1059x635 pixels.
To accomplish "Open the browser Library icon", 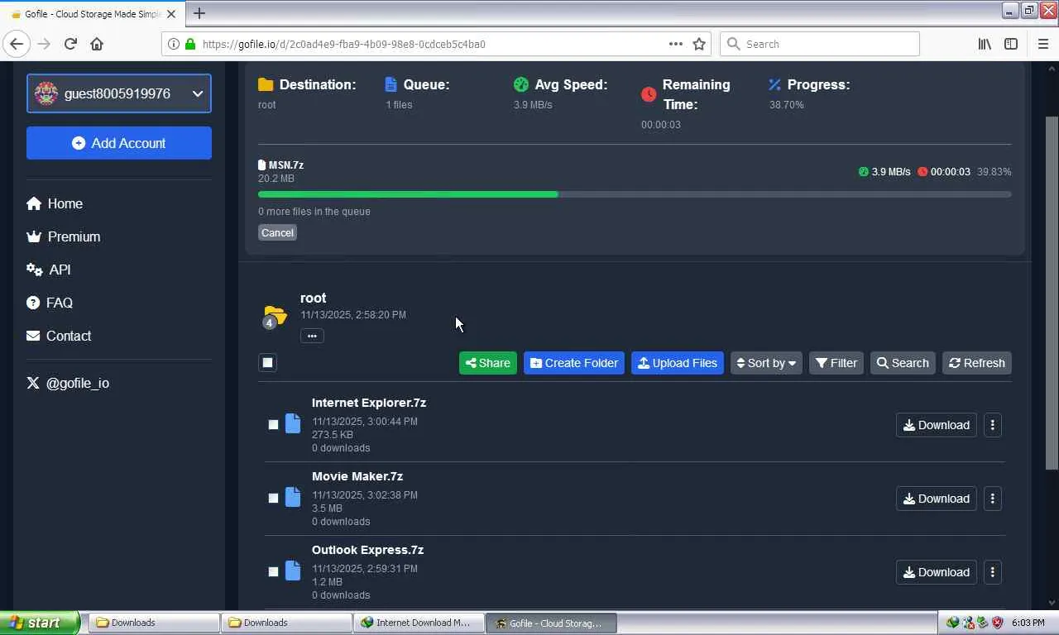I will [x=985, y=44].
